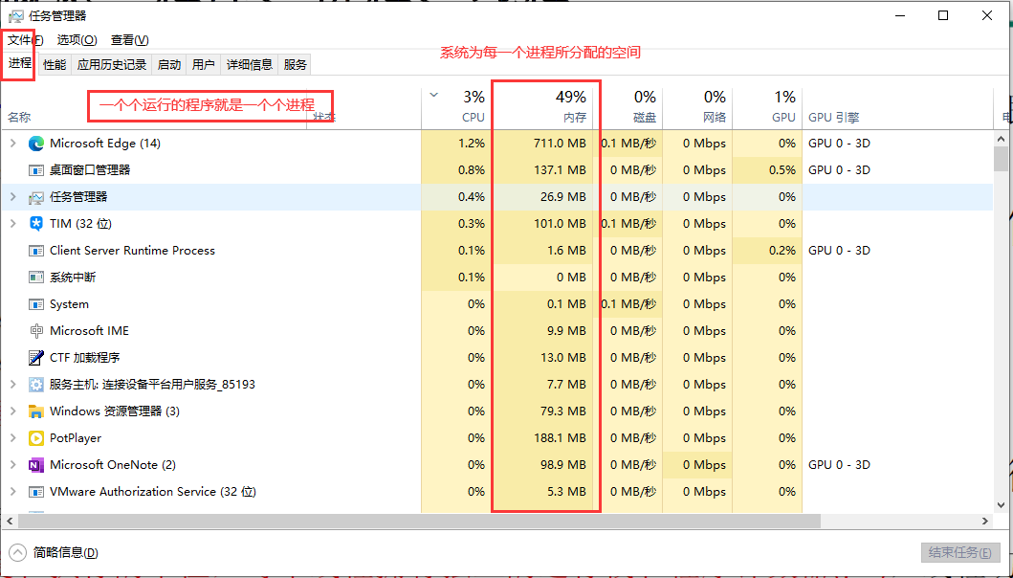
Task: Click the vertical scrollbar up arrow
Action: coord(1001,138)
